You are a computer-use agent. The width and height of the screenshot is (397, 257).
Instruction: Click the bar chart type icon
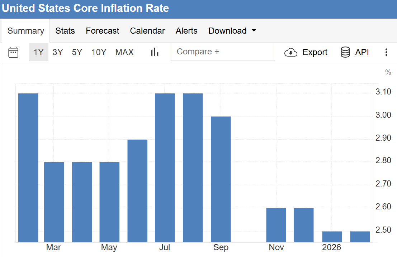pyautogui.click(x=155, y=52)
